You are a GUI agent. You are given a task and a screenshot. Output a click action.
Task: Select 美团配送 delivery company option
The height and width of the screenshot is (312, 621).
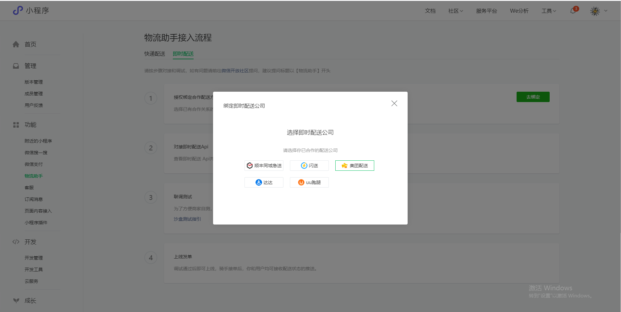[x=355, y=166]
